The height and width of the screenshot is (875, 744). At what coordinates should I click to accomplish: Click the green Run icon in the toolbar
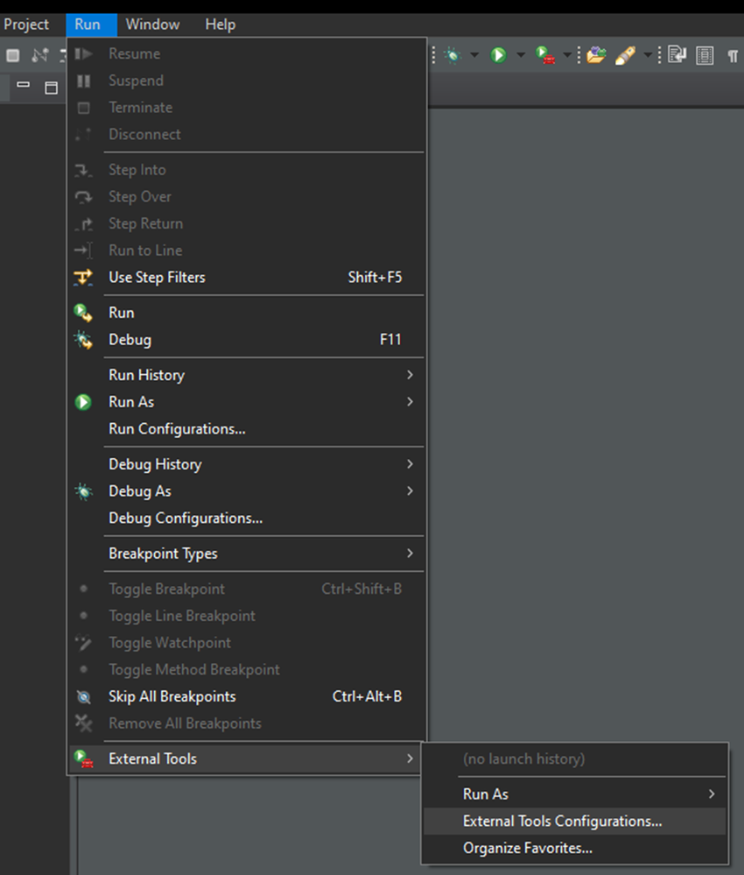[498, 55]
